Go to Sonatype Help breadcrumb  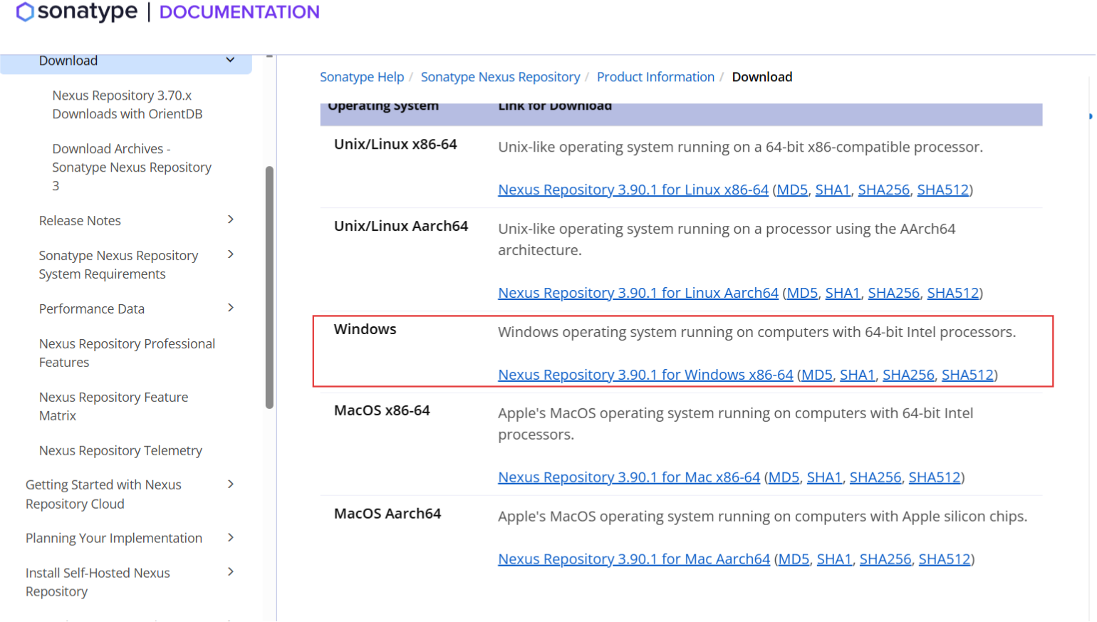pos(362,77)
